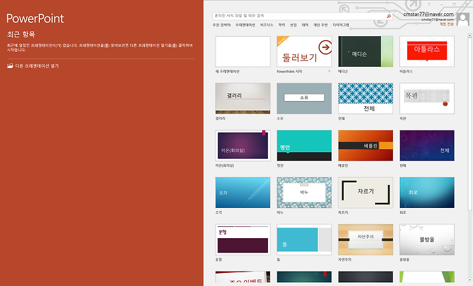
Task: Click the template list scrollbar thumb
Action: [470, 124]
